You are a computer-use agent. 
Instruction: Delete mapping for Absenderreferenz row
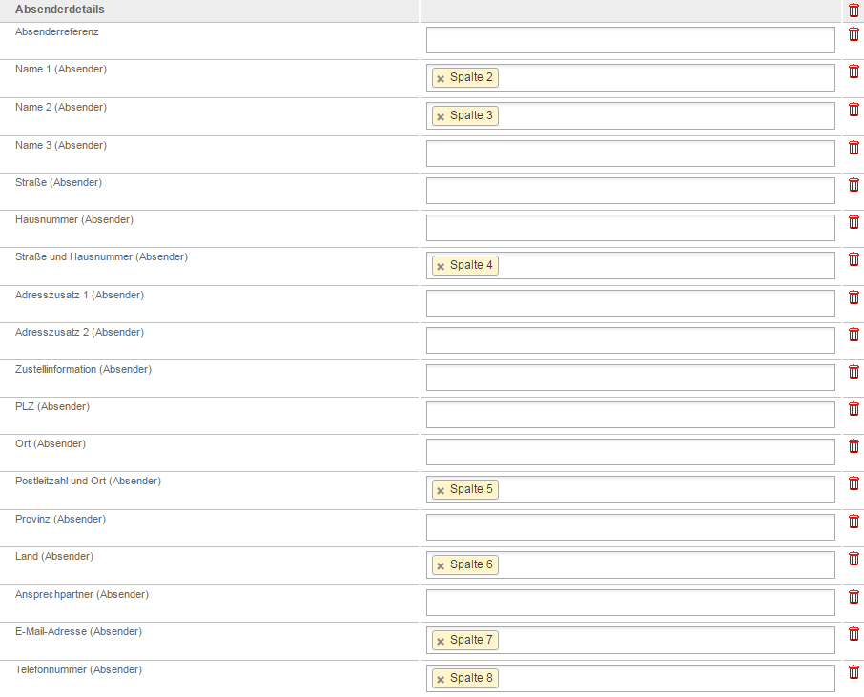tap(854, 34)
